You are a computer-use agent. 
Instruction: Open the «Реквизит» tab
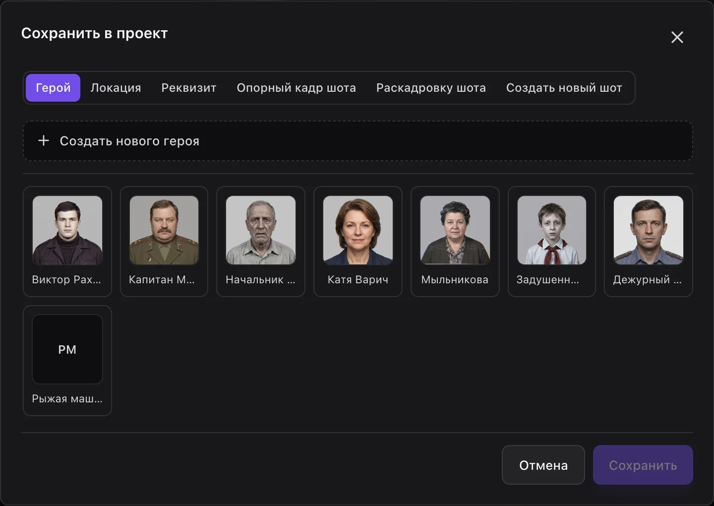click(189, 88)
